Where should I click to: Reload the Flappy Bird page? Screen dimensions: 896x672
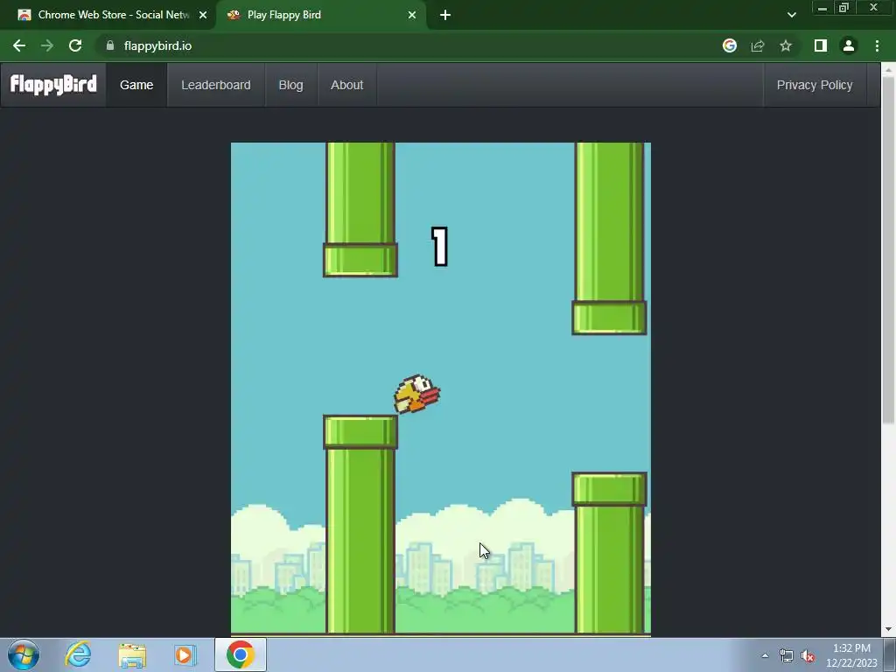coord(75,45)
